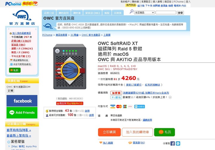The height and width of the screenshot is (150, 215).
Task: Click the PChome 商店街 logo
Action: click(x=21, y=4)
